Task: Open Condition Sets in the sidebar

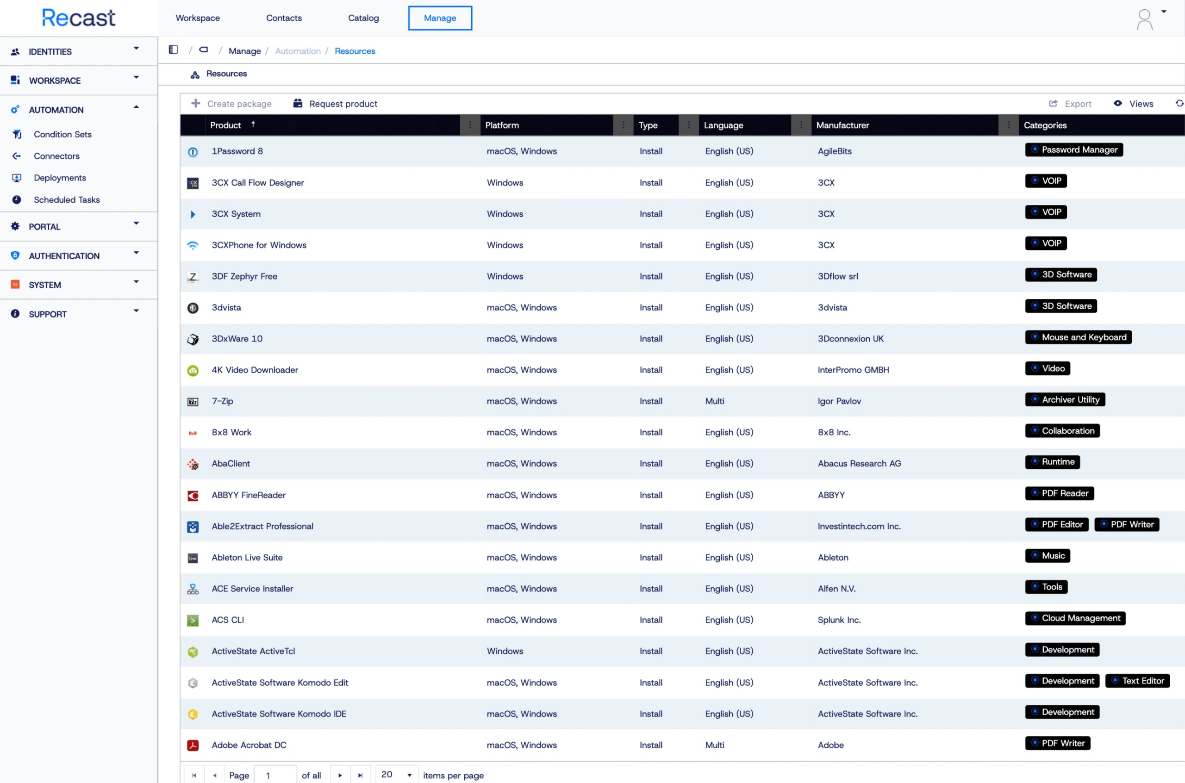Action: (x=63, y=134)
